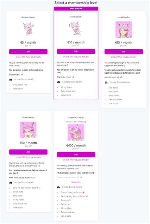Click Discord icon in €15 Lewd Lewdy tier
Screen dimensions: 150x224
tap(106, 82)
